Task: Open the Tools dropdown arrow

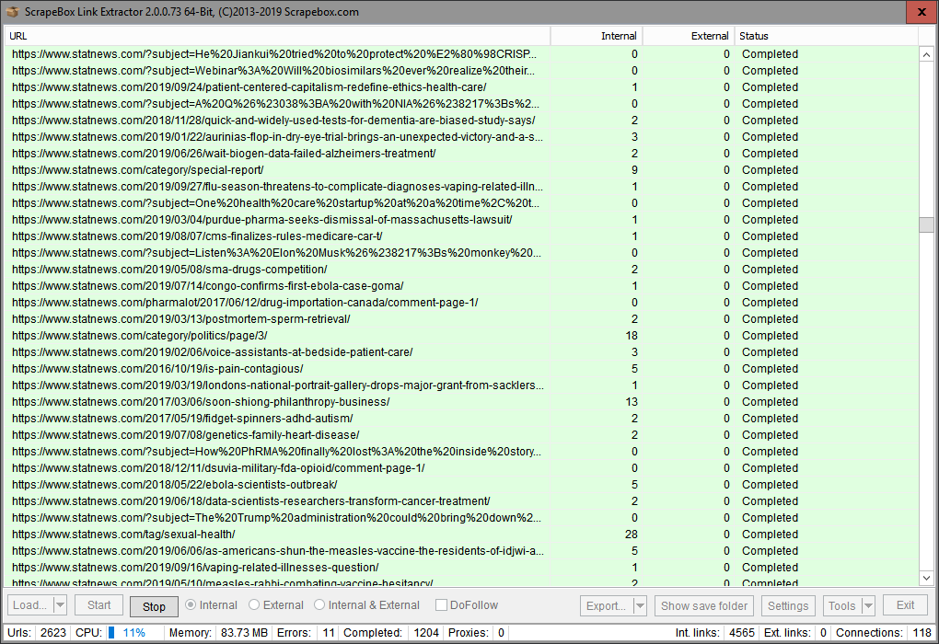Action: click(868, 605)
